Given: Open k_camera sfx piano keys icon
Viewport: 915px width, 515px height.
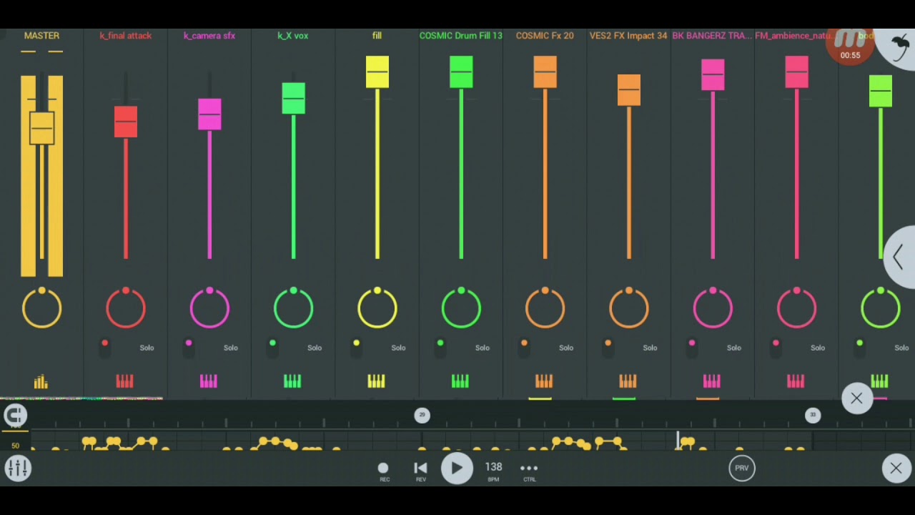Looking at the screenshot, I should (209, 381).
